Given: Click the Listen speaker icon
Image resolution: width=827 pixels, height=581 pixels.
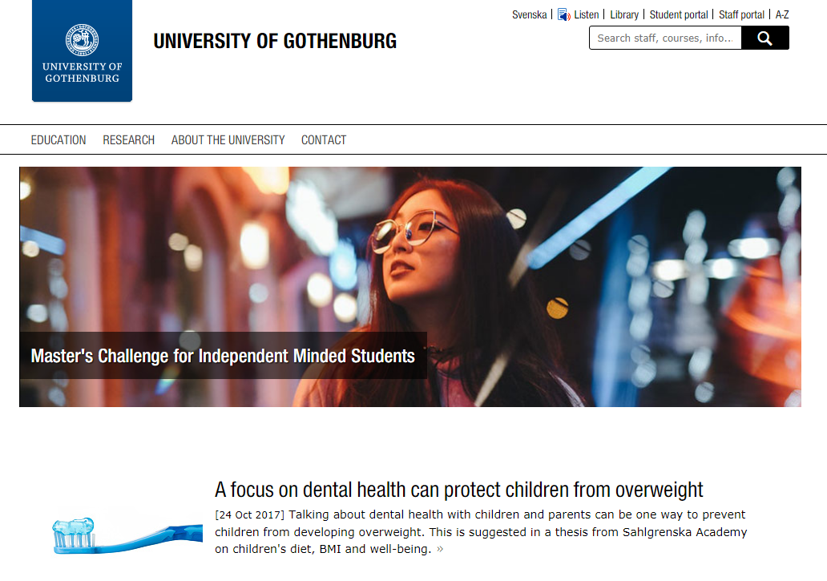Looking at the screenshot, I should [x=564, y=14].
